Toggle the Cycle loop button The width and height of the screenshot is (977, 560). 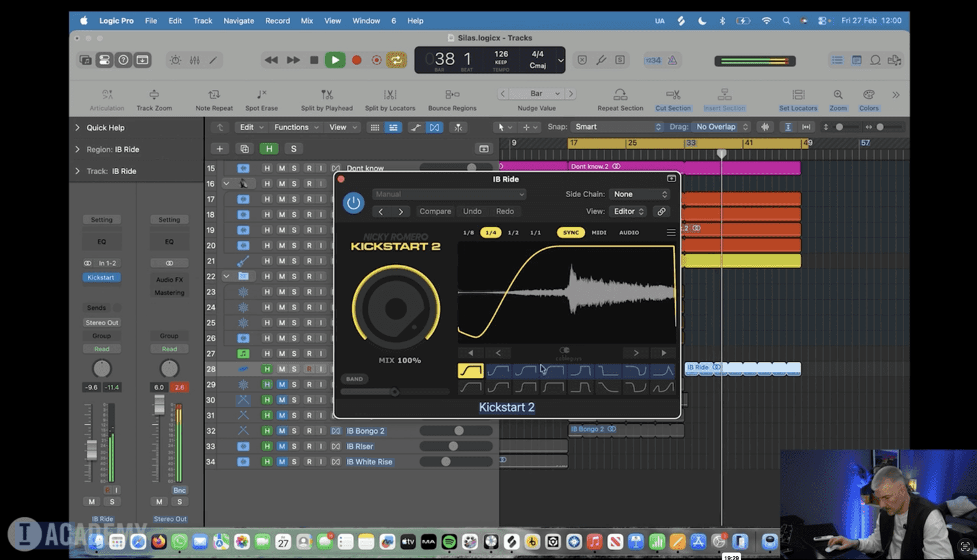396,60
